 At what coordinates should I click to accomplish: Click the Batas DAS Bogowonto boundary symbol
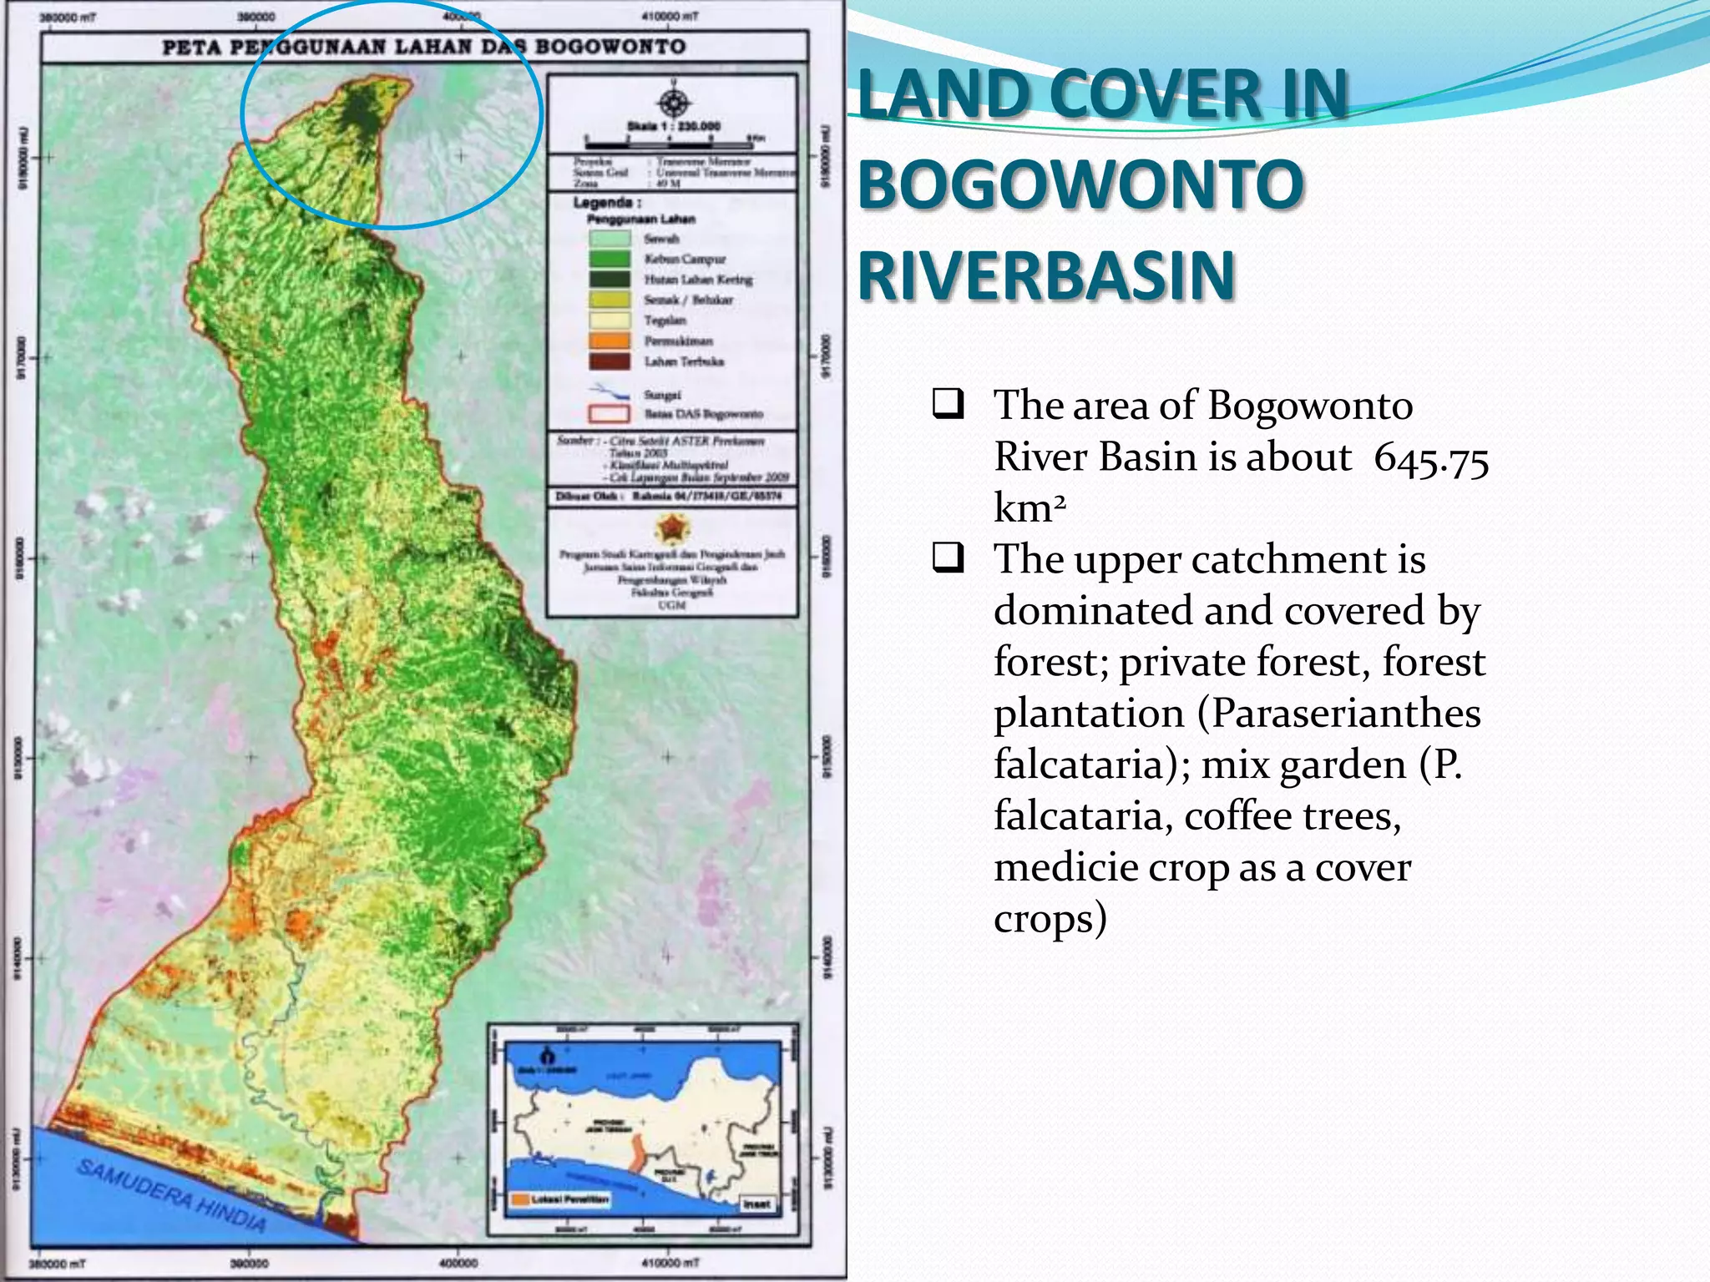[x=609, y=414]
